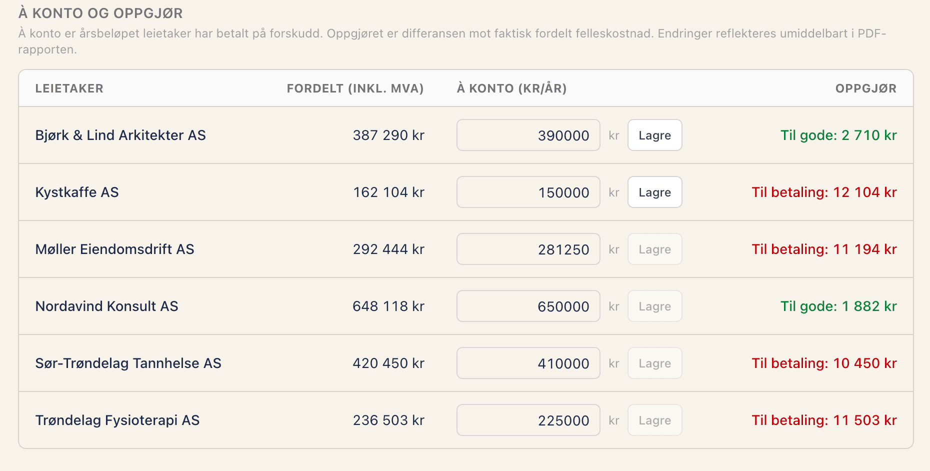
Task: Select Trøndelag Fysioterapi AS tenant name
Action: (x=117, y=420)
